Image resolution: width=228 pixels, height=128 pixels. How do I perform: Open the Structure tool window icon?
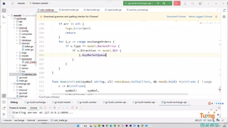click(x=4, y=17)
